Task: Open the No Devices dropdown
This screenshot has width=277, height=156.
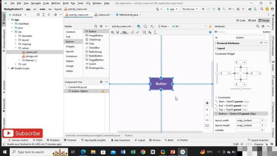Action: [x=190, y=9]
